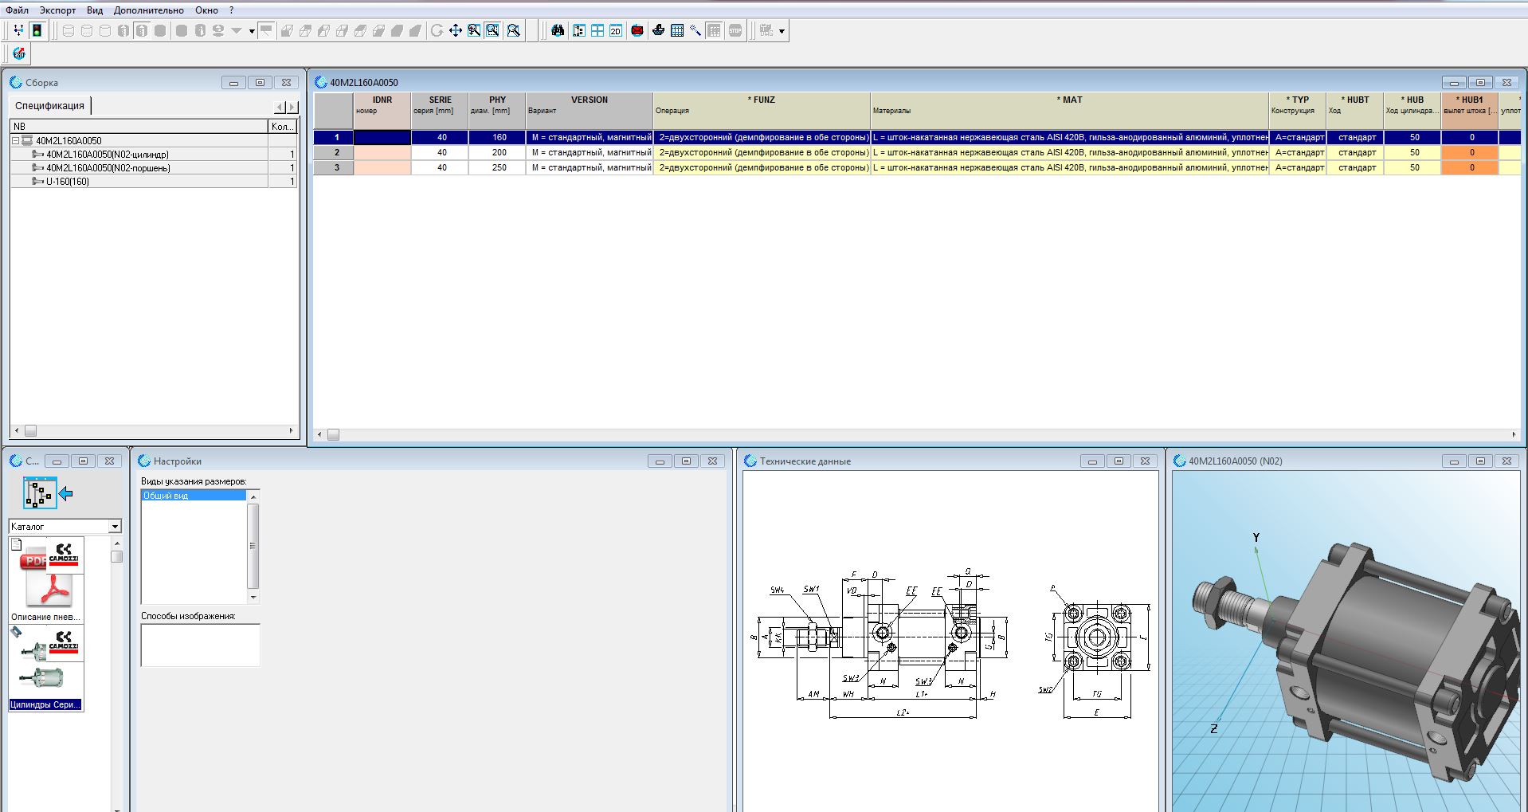Open the Дополнительно menu

(148, 10)
